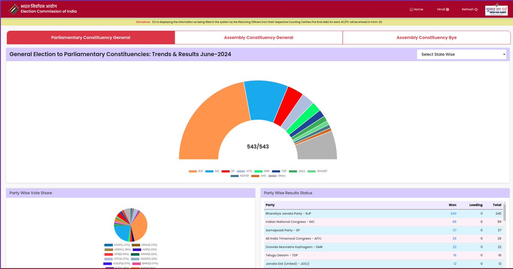Switch to Assembly Constituency Bye tab
The width and height of the screenshot is (513, 269).
pos(427,38)
